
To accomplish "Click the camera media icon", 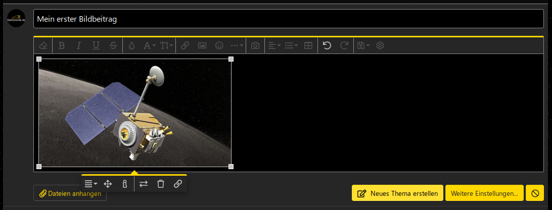I will point(255,45).
